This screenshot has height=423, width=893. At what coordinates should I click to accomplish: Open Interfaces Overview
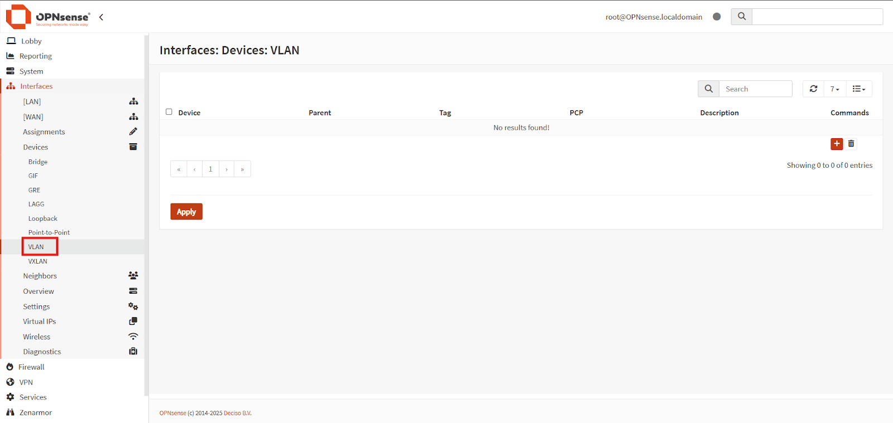coord(39,291)
